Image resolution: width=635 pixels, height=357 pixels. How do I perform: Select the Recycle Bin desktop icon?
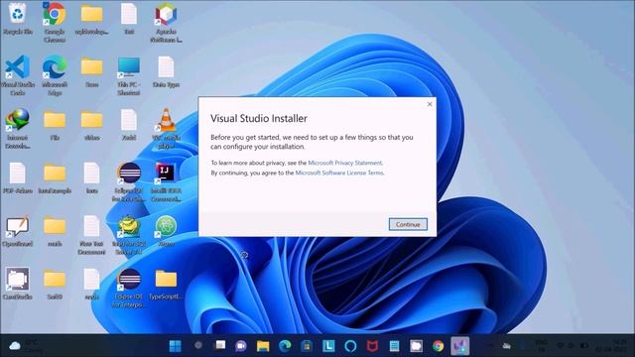[18, 19]
